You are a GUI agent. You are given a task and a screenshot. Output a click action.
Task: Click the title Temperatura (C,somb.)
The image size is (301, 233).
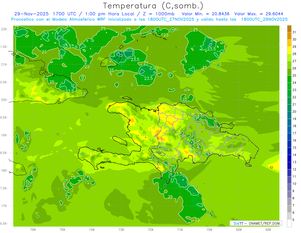pos(153,6)
